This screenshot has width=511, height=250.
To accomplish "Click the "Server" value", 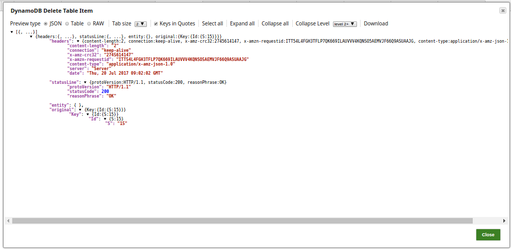I will (x=101, y=69).
